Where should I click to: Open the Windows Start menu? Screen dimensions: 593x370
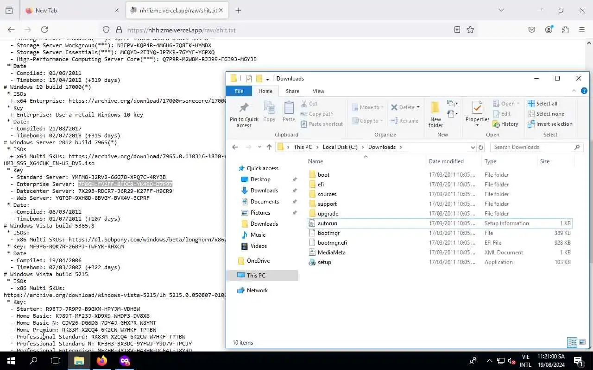[11, 361]
